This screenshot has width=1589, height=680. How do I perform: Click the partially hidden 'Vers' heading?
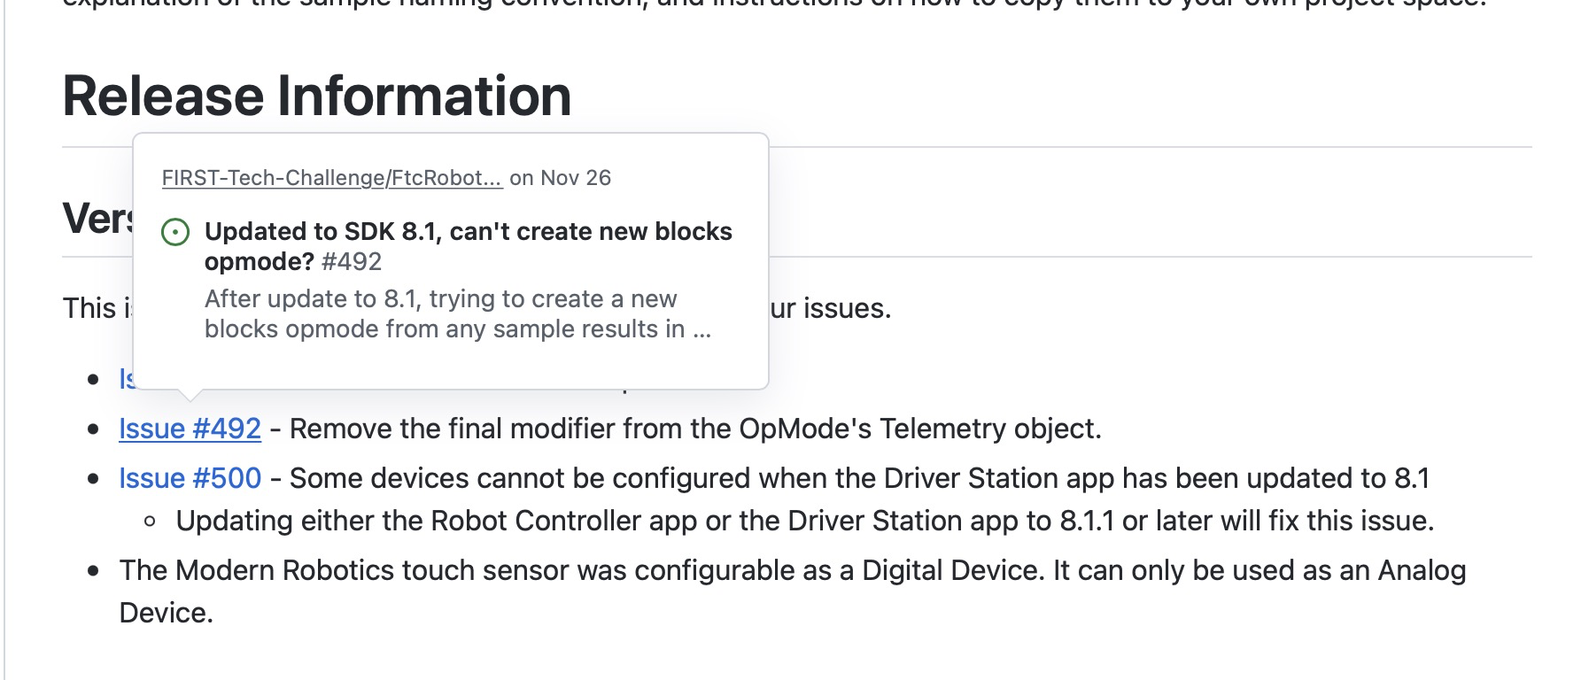[x=99, y=215]
